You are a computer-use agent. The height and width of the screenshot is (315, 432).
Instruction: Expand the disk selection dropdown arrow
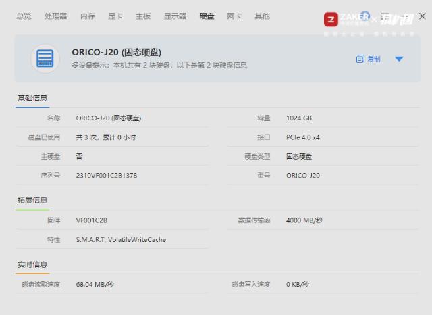[399, 59]
